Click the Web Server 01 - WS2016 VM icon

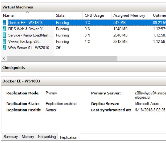tap(4, 48)
